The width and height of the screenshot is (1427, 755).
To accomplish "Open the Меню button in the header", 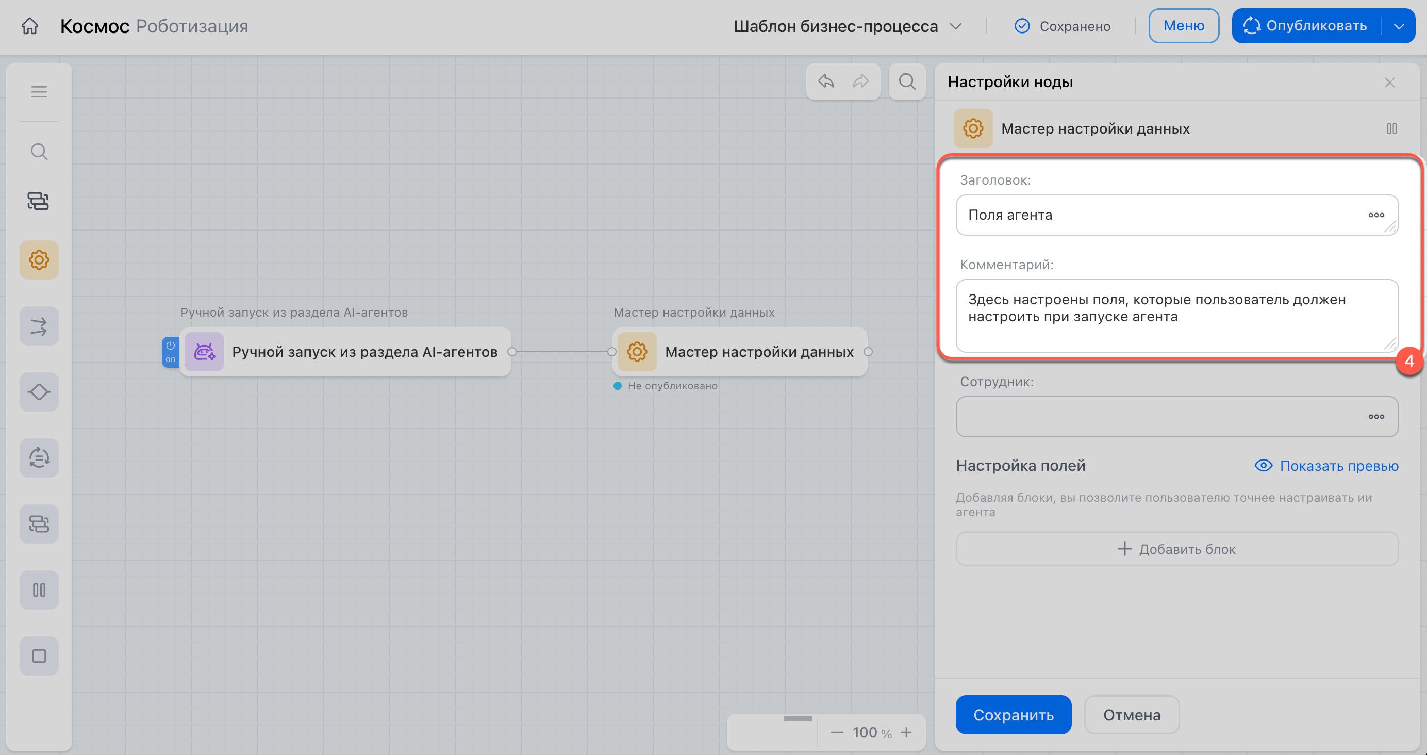I will [x=1183, y=26].
